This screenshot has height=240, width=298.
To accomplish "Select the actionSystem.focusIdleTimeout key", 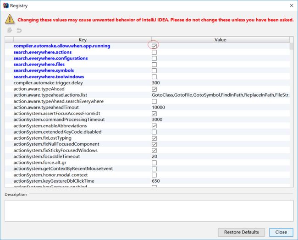I will coord(47,157).
